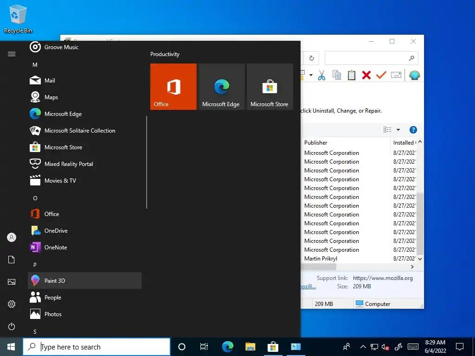Open Office from the app list

pos(85,214)
